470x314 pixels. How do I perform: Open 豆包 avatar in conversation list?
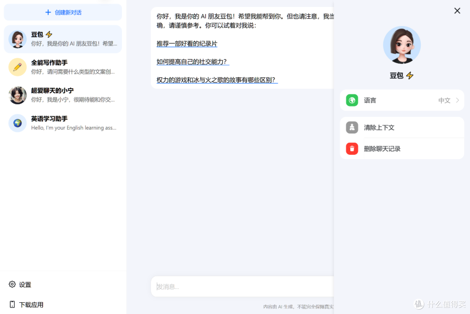tap(17, 39)
